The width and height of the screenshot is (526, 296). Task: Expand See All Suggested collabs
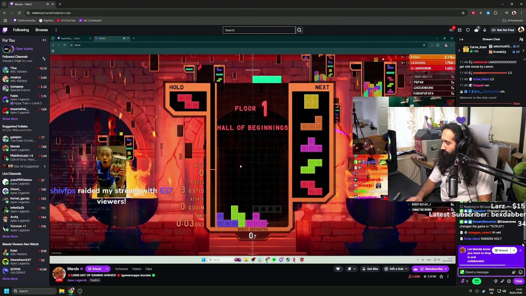click(25, 166)
